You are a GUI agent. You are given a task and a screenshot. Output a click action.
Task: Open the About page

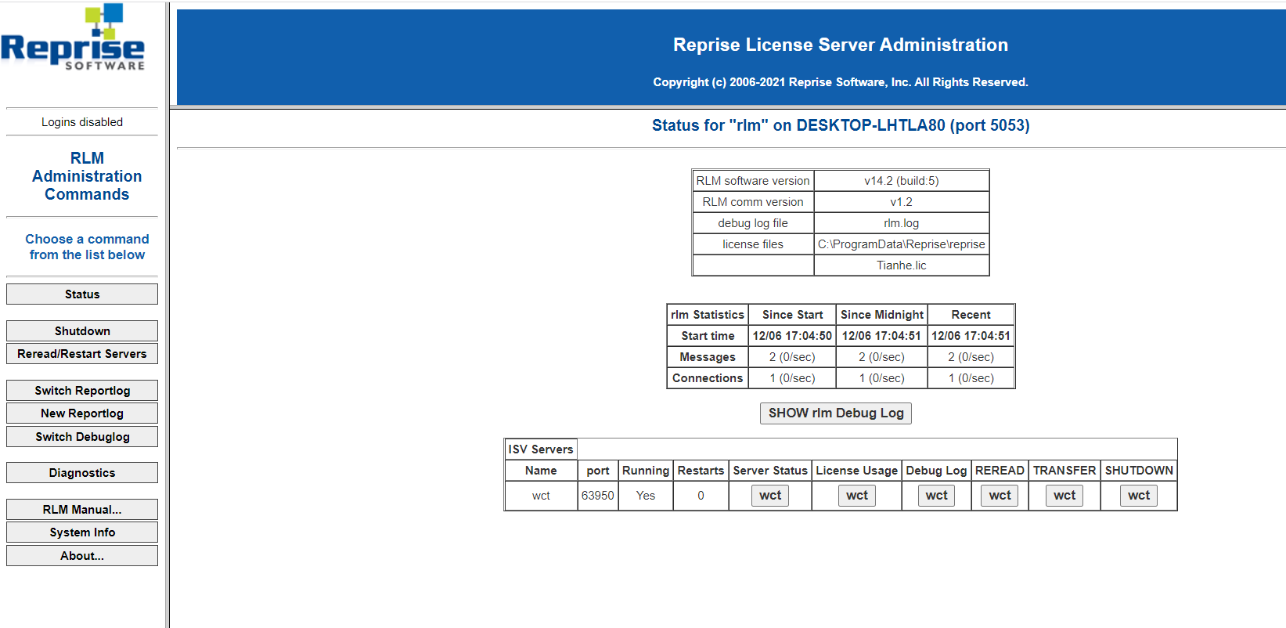coord(82,556)
